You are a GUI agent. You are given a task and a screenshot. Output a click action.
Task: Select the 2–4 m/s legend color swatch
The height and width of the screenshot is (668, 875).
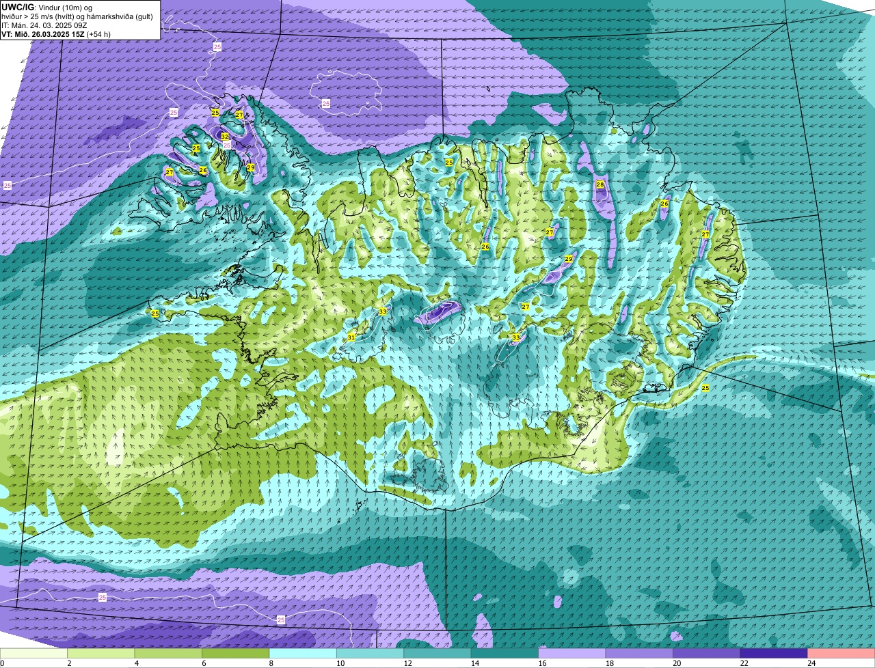point(102,654)
